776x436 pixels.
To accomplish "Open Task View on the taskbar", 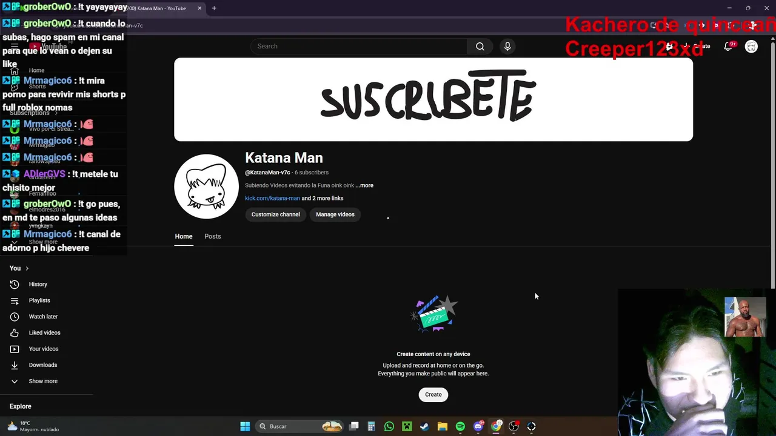I will click(x=354, y=426).
